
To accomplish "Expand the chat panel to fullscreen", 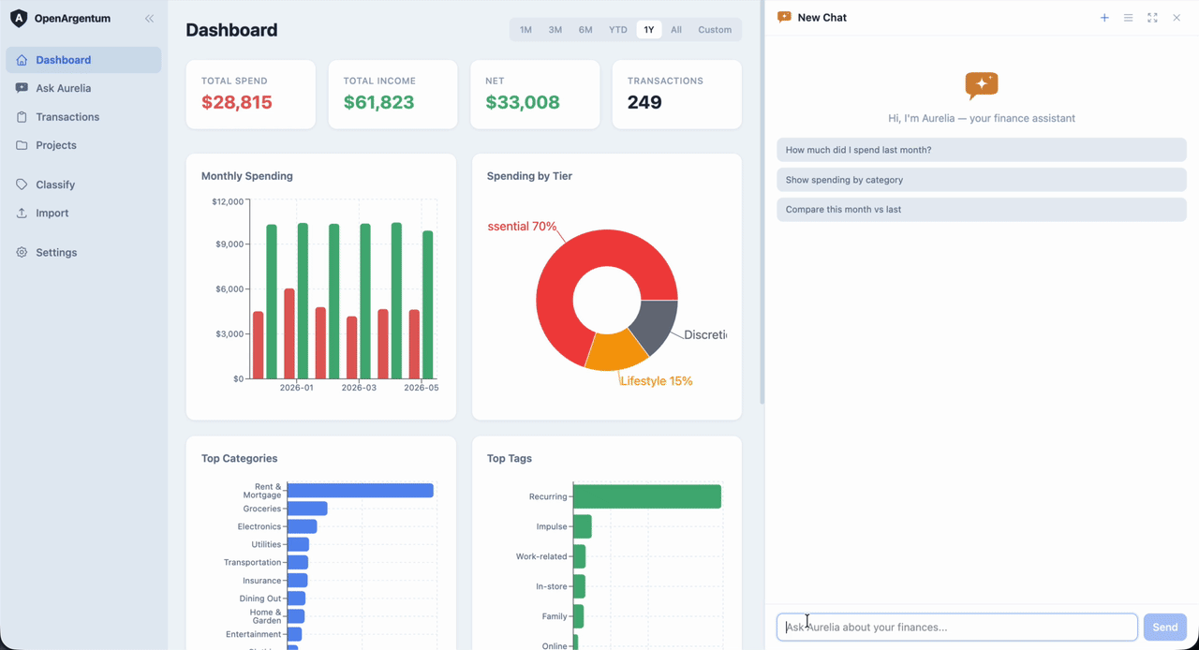I will click(1152, 18).
